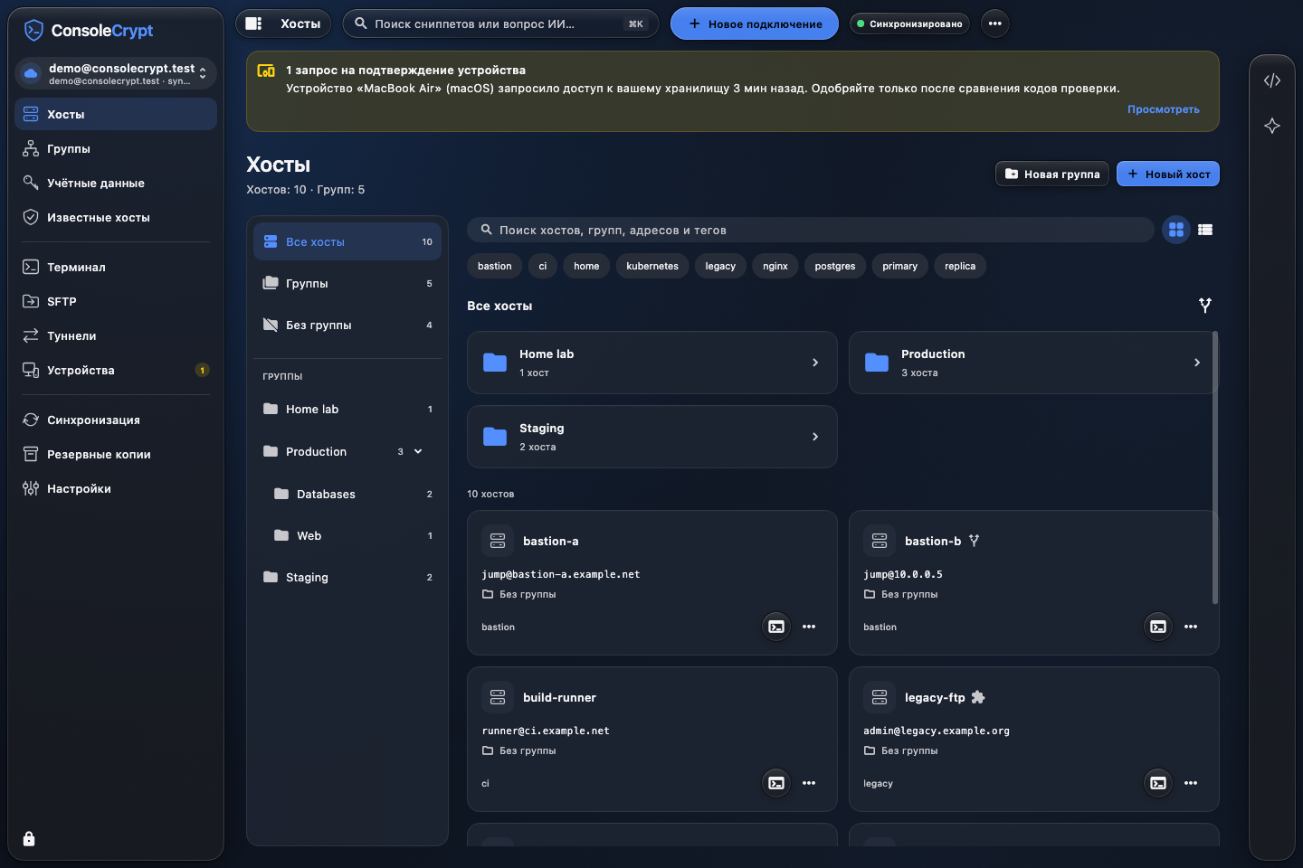Open Учётные данные in the sidebar
The width and height of the screenshot is (1303, 868).
click(116, 183)
